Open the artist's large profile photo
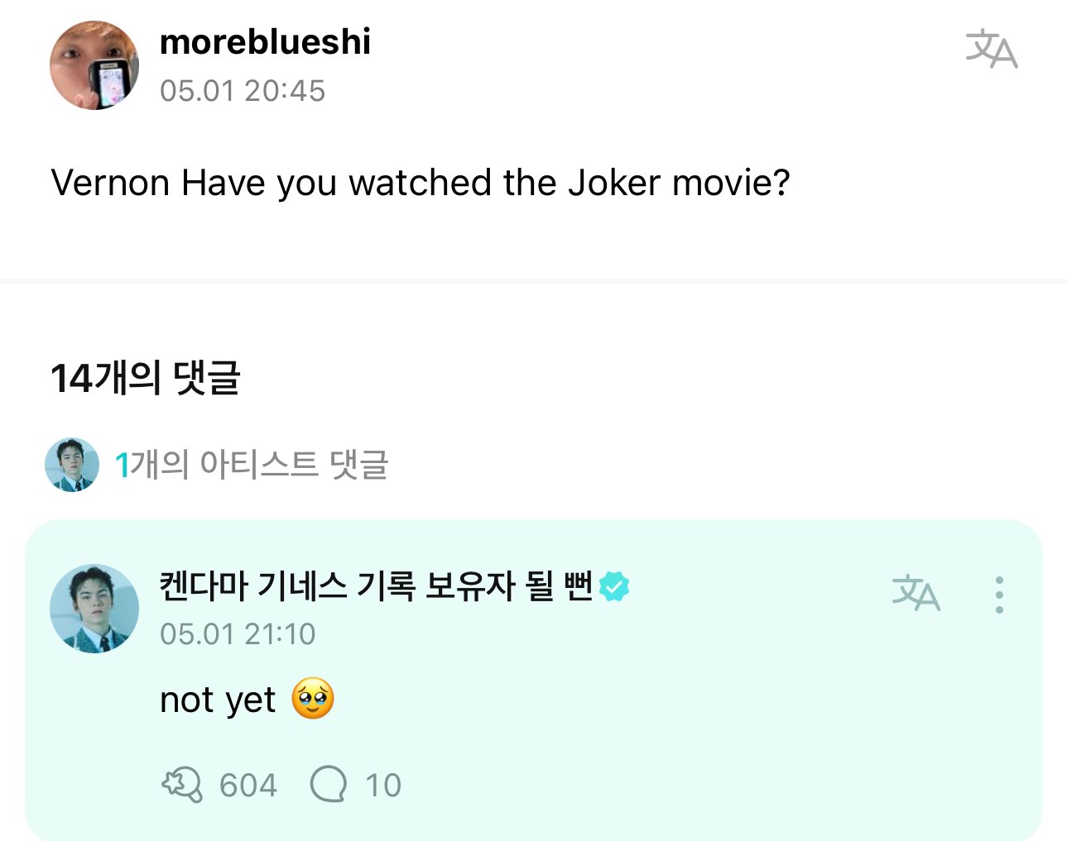The height and width of the screenshot is (841, 1067). [94, 609]
